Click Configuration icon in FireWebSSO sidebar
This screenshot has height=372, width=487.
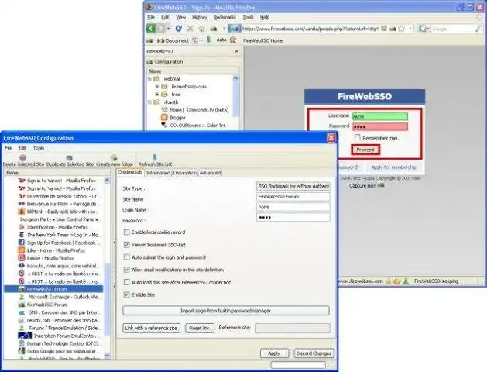(149, 62)
